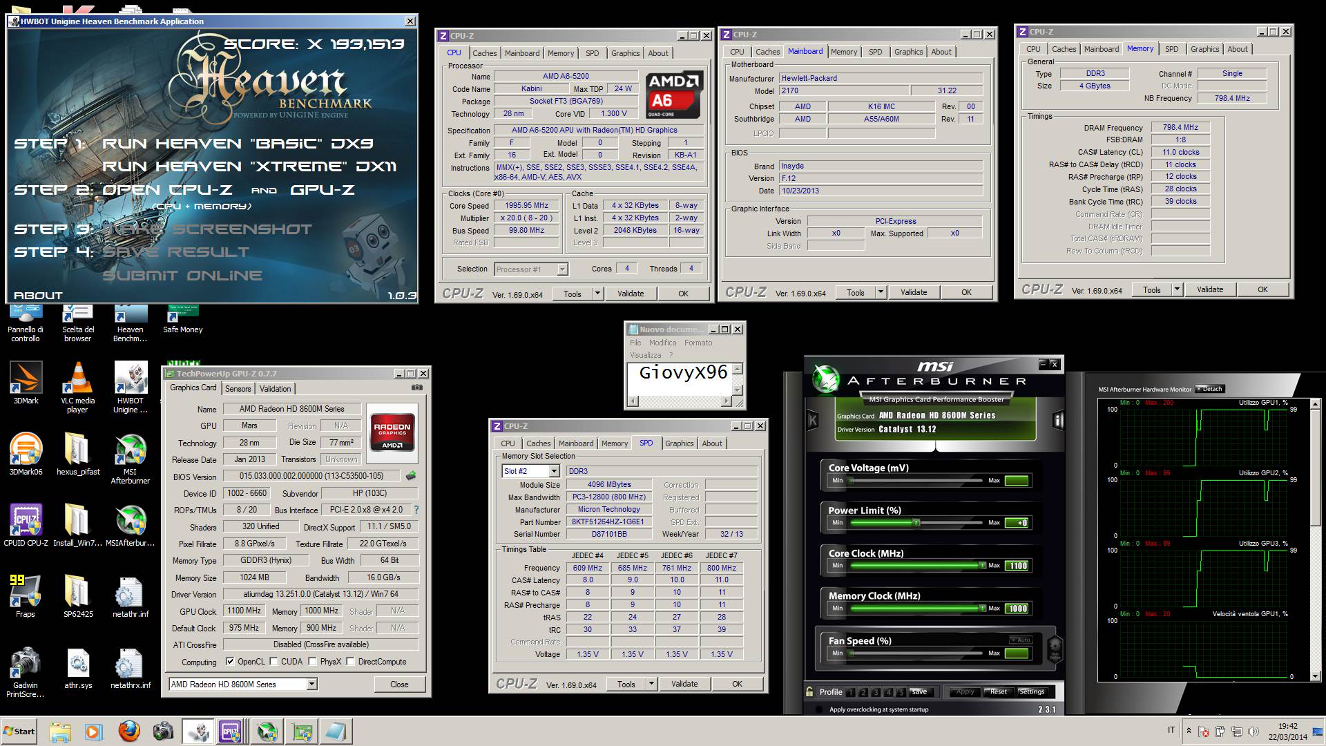Click the power plug tray icon

coord(1220,731)
